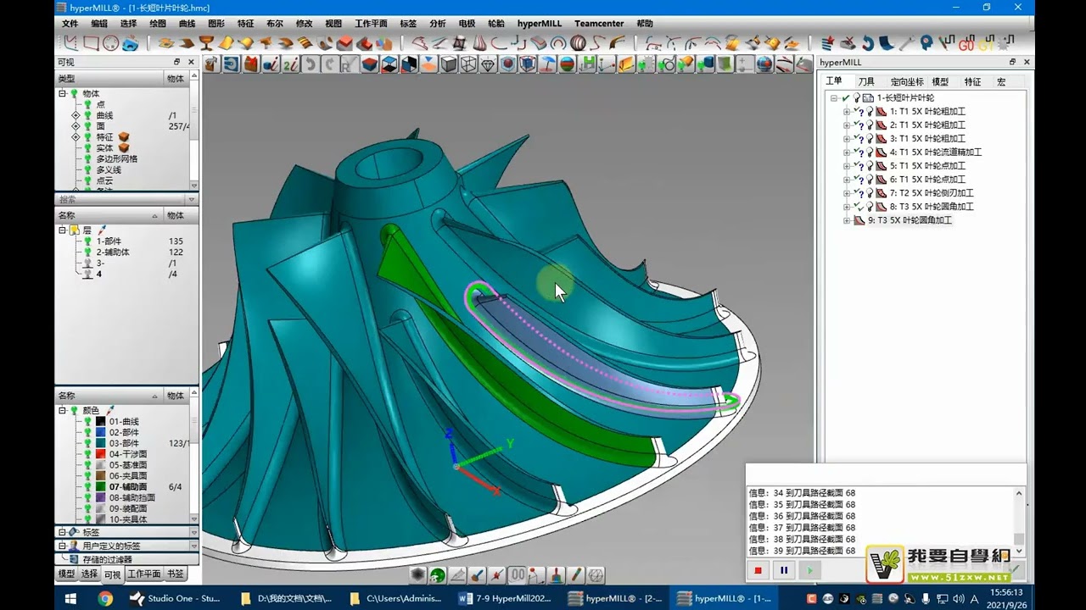Click the striped sphere icon in top toolbar
Image resolution: width=1086 pixels, height=610 pixels.
pyautogui.click(x=578, y=42)
